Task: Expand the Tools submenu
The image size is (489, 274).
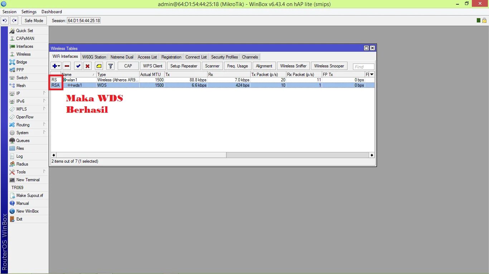Action: (x=44, y=172)
